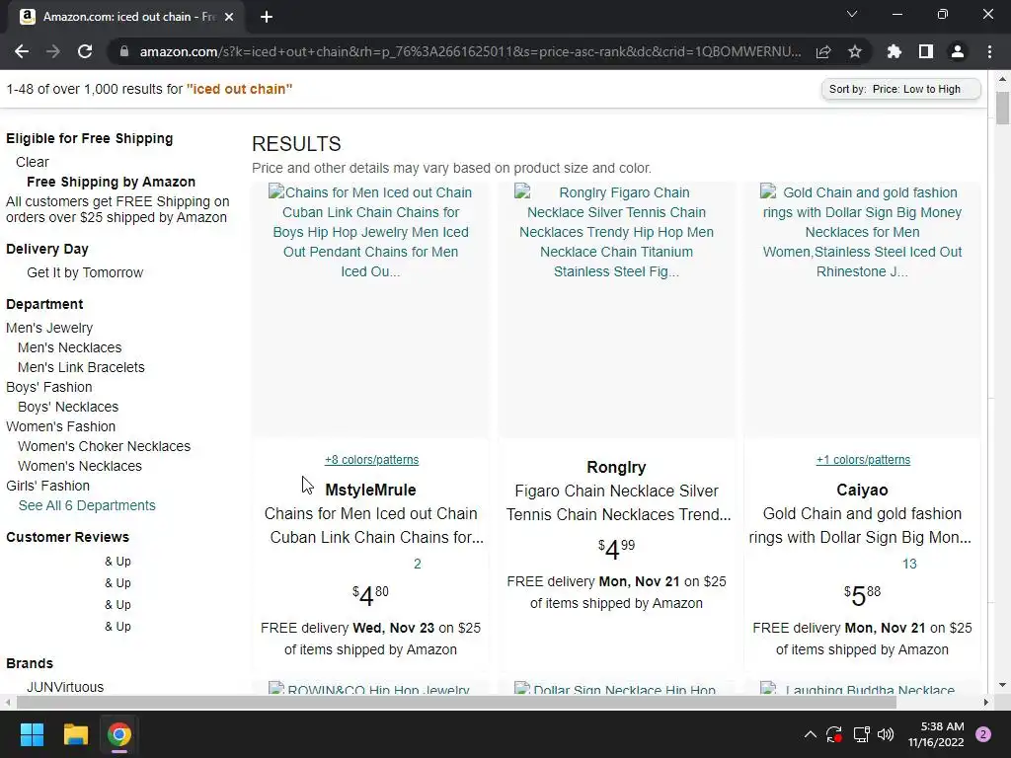Close the Amazon iced out chain tab

[229, 17]
